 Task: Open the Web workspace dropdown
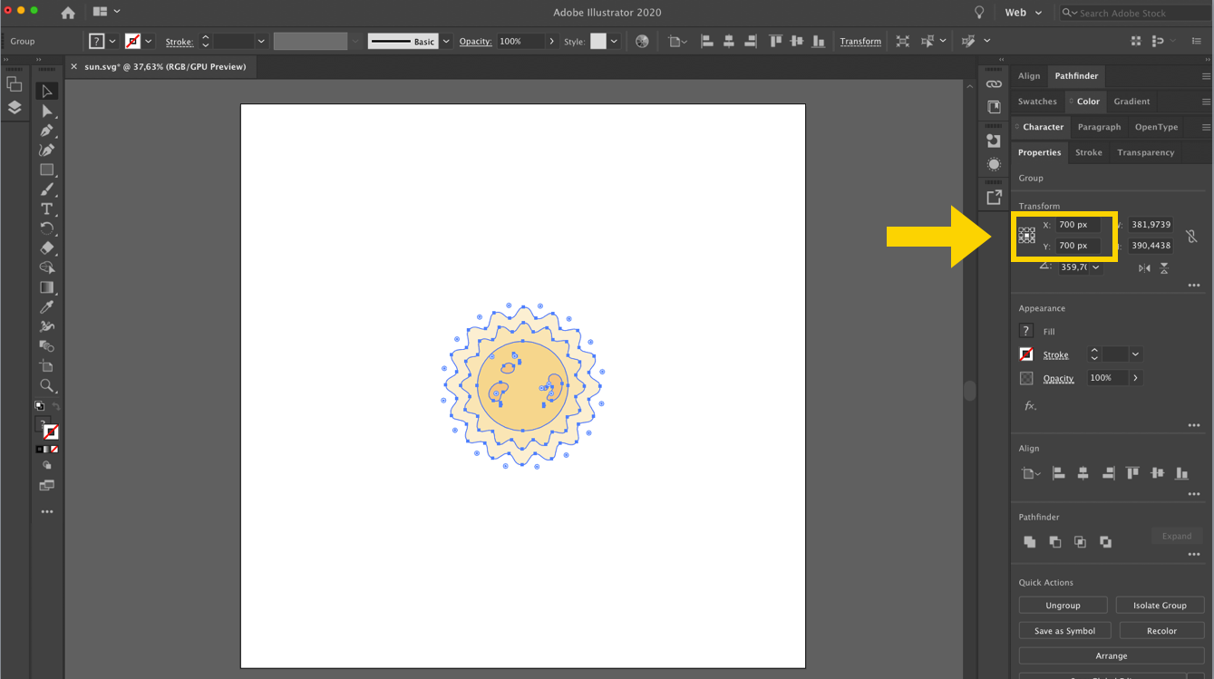(x=1024, y=13)
